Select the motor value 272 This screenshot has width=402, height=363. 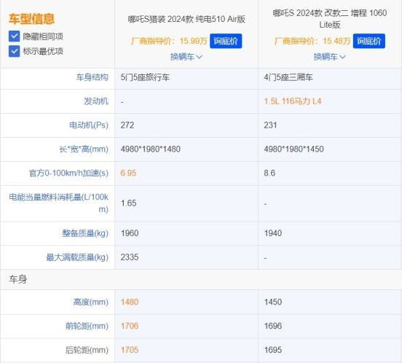127,125
